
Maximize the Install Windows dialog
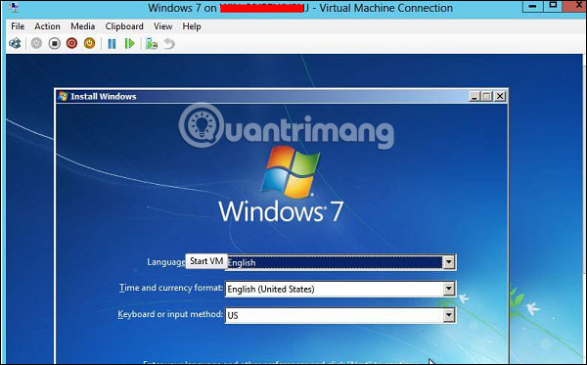tap(486, 96)
